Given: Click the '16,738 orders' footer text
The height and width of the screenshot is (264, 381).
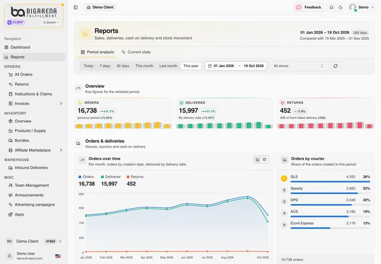Looking at the screenshot, I should coord(292,260).
